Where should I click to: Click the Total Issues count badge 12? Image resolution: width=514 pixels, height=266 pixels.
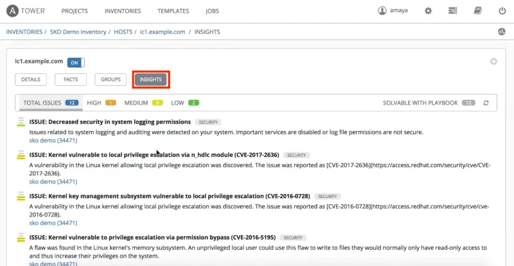(x=72, y=103)
